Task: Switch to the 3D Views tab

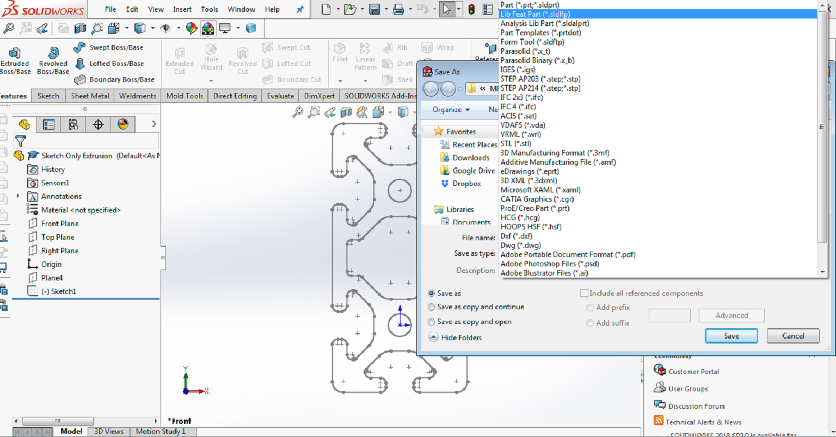Action: click(109, 431)
